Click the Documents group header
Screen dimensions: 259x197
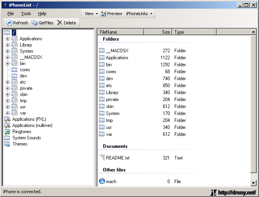(x=115, y=146)
